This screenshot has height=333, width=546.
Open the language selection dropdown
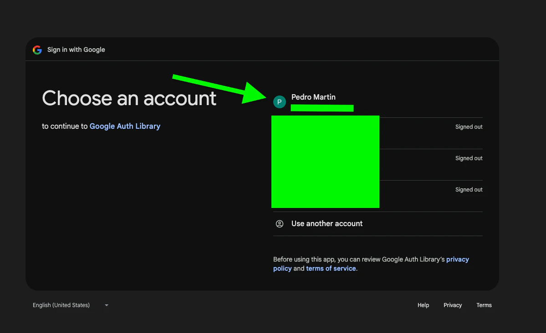71,305
